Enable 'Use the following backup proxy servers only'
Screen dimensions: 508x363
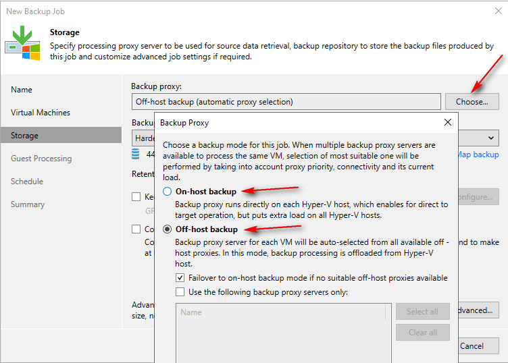pyautogui.click(x=180, y=292)
